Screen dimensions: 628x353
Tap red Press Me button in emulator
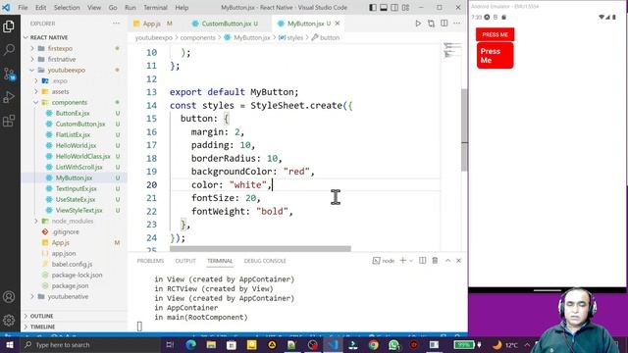[x=495, y=56]
